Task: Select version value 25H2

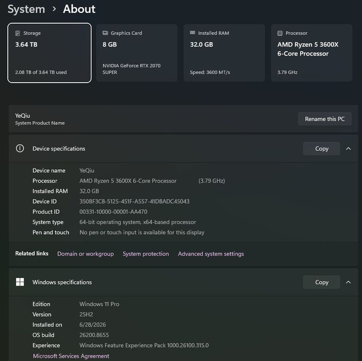Action: (86, 315)
